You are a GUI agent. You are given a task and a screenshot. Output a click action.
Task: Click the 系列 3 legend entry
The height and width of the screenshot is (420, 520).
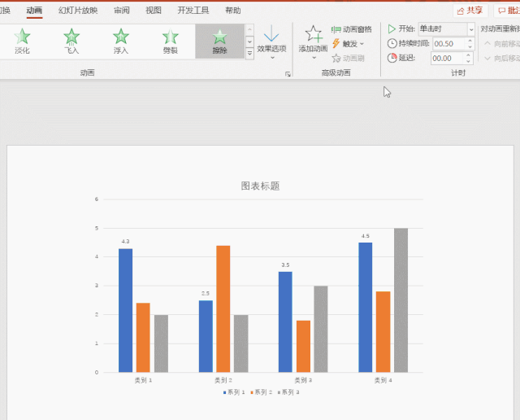288,392
